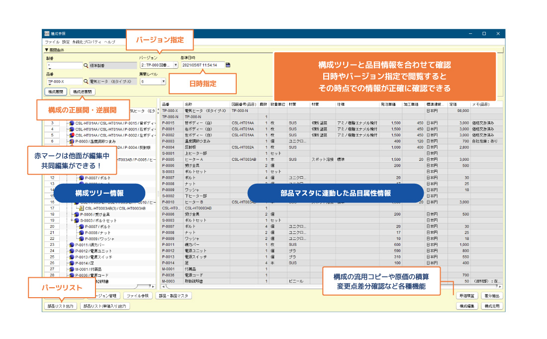Open the calendar picker next to 基準日時

coord(228,65)
